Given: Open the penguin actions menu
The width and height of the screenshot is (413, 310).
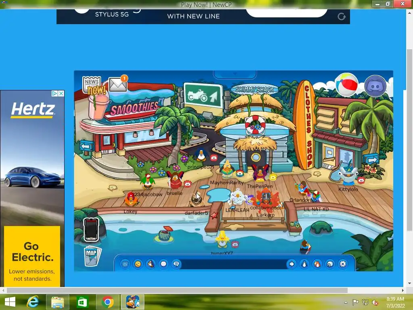Looking at the screenshot, I should (x=151, y=264).
